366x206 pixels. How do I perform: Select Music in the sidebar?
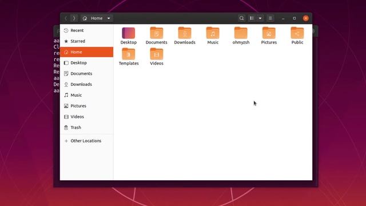click(86, 95)
